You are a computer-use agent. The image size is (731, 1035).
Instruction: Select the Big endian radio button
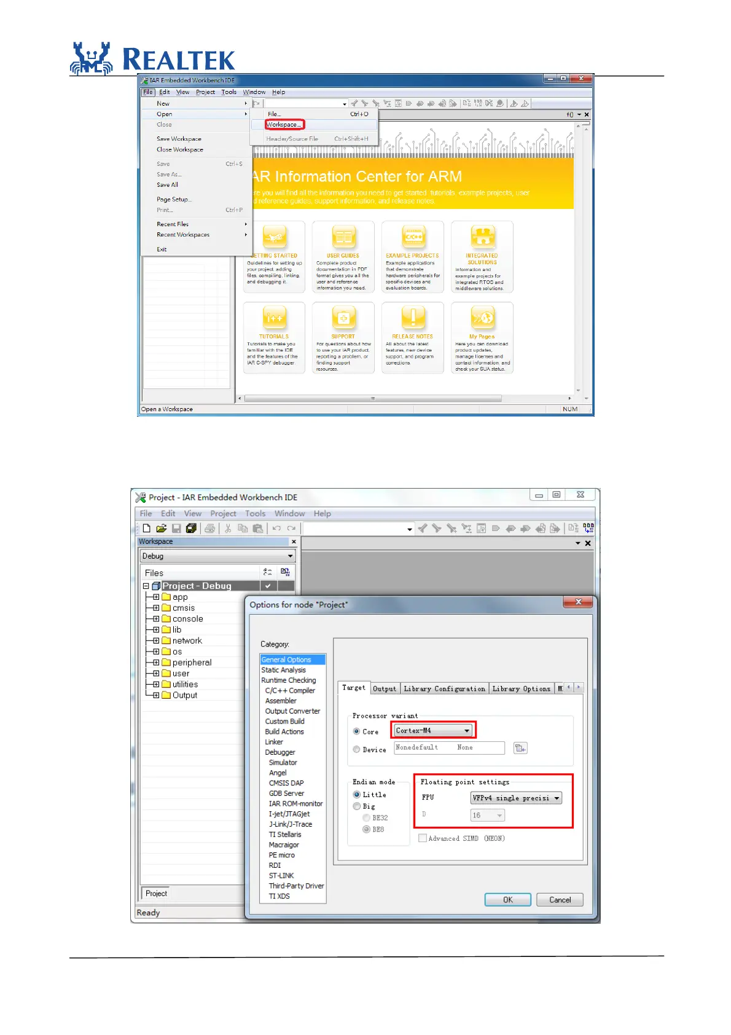tap(356, 806)
